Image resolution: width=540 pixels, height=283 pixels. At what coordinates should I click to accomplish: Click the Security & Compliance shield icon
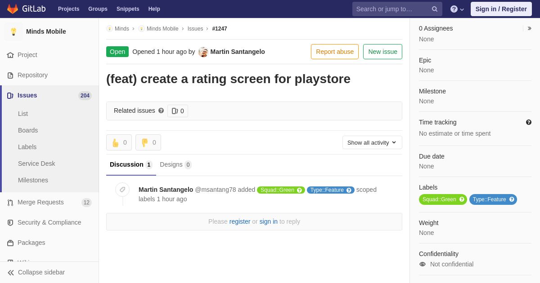coord(10,223)
